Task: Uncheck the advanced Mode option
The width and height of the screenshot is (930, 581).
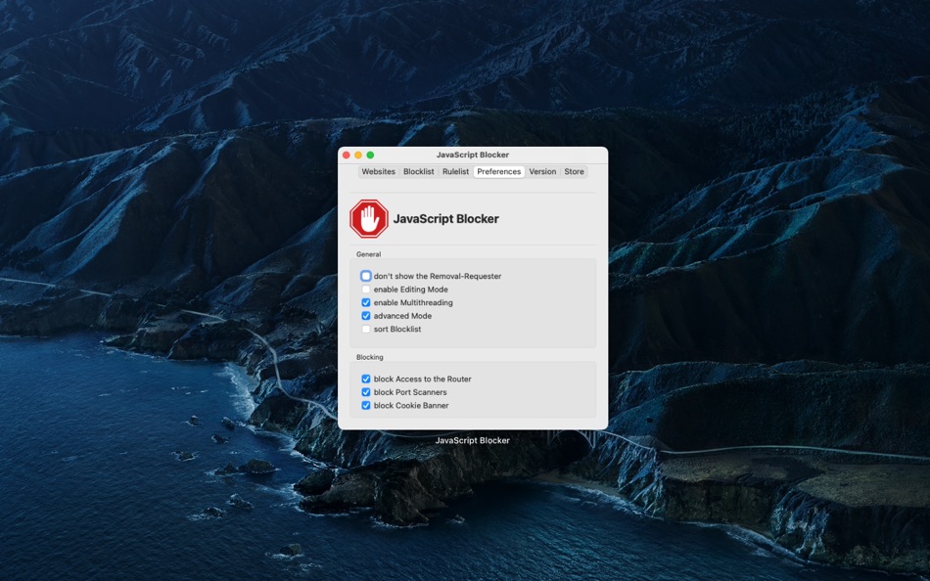Action: pos(366,315)
